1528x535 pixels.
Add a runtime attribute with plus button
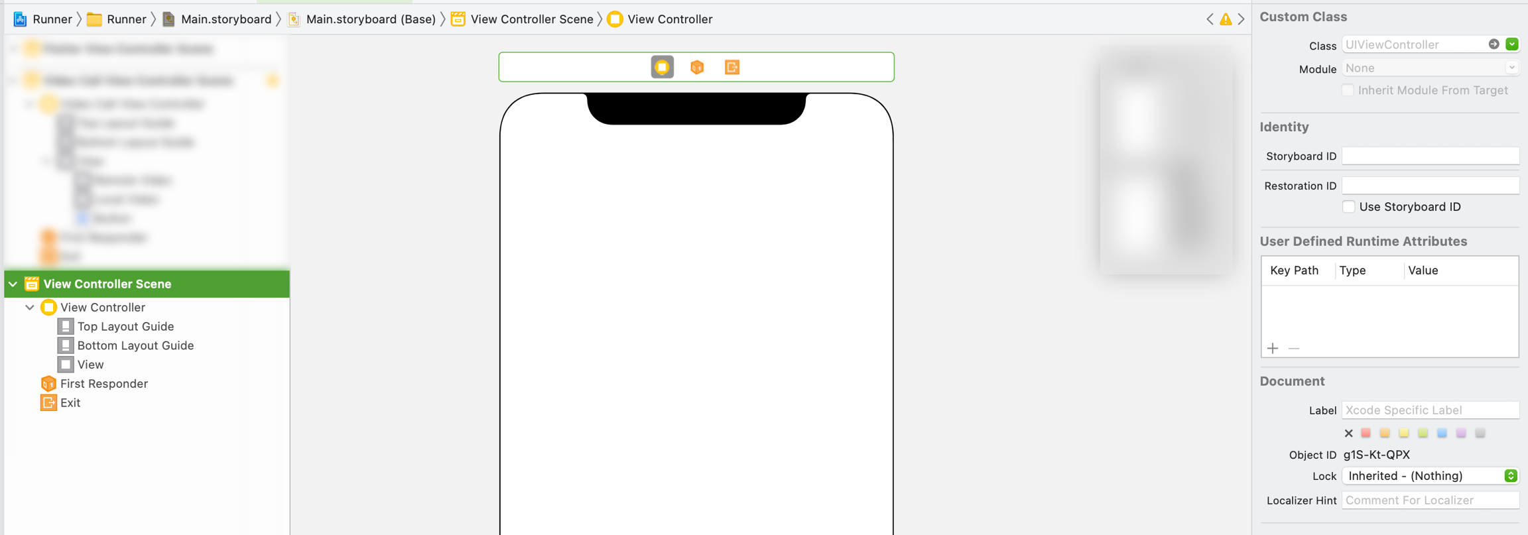click(x=1273, y=348)
